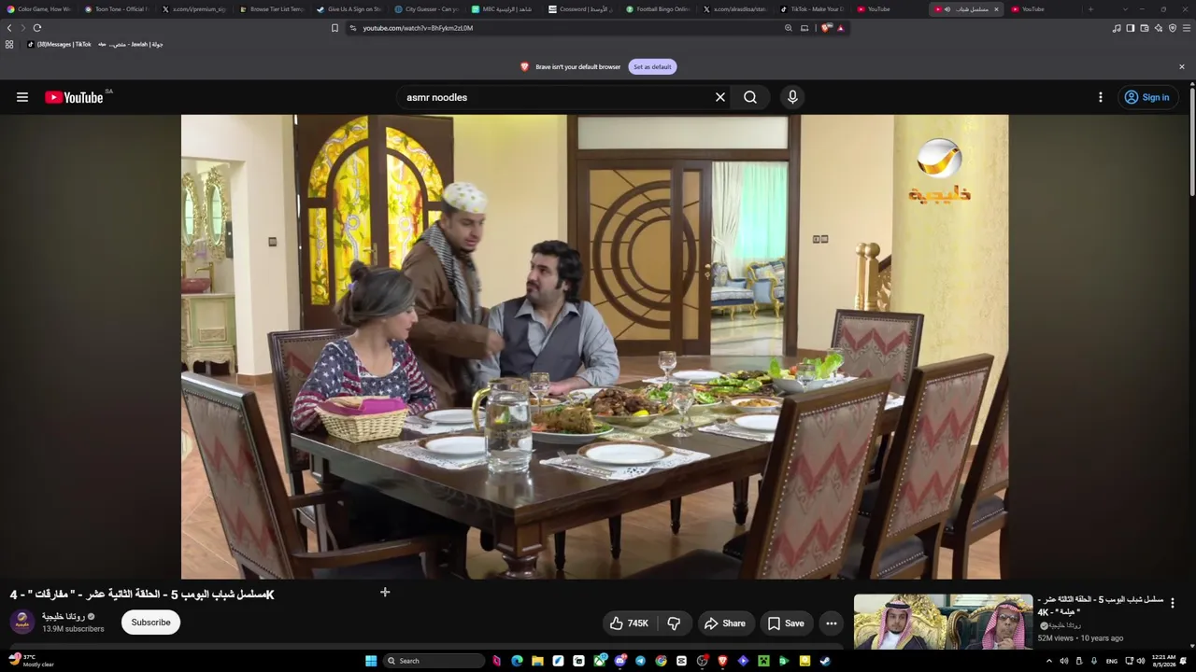The image size is (1196, 672).
Task: Bookmark this page in the address bar
Action: pos(335,28)
